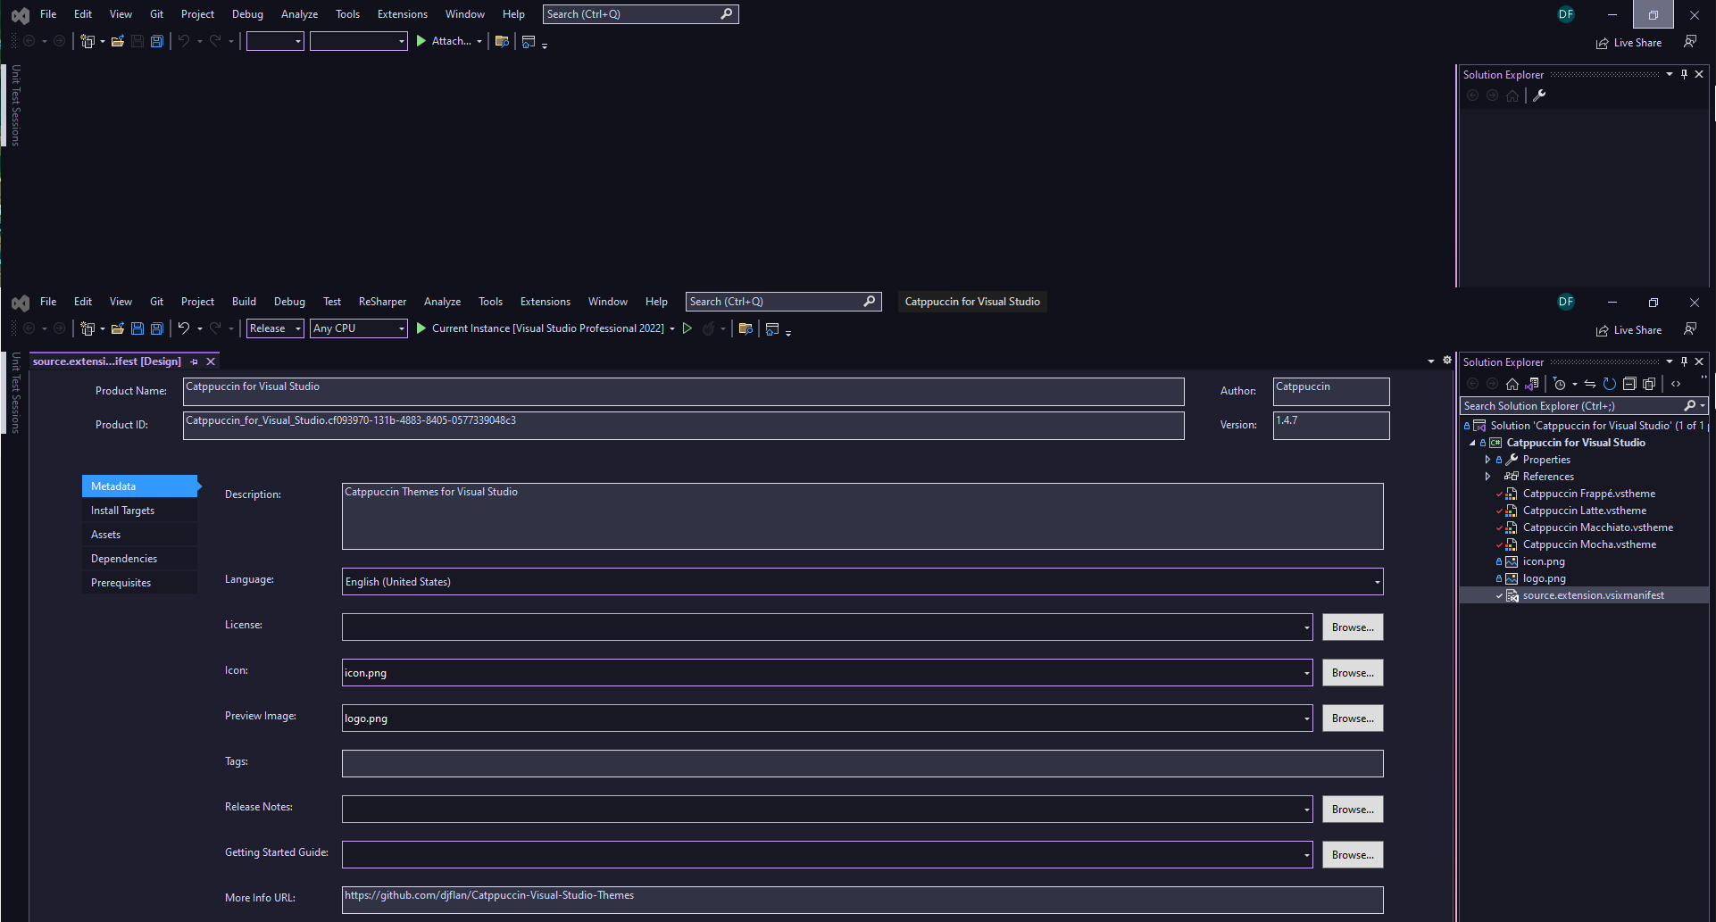The image size is (1716, 922).
Task: Click the Save All toolbar icon
Action: click(157, 328)
